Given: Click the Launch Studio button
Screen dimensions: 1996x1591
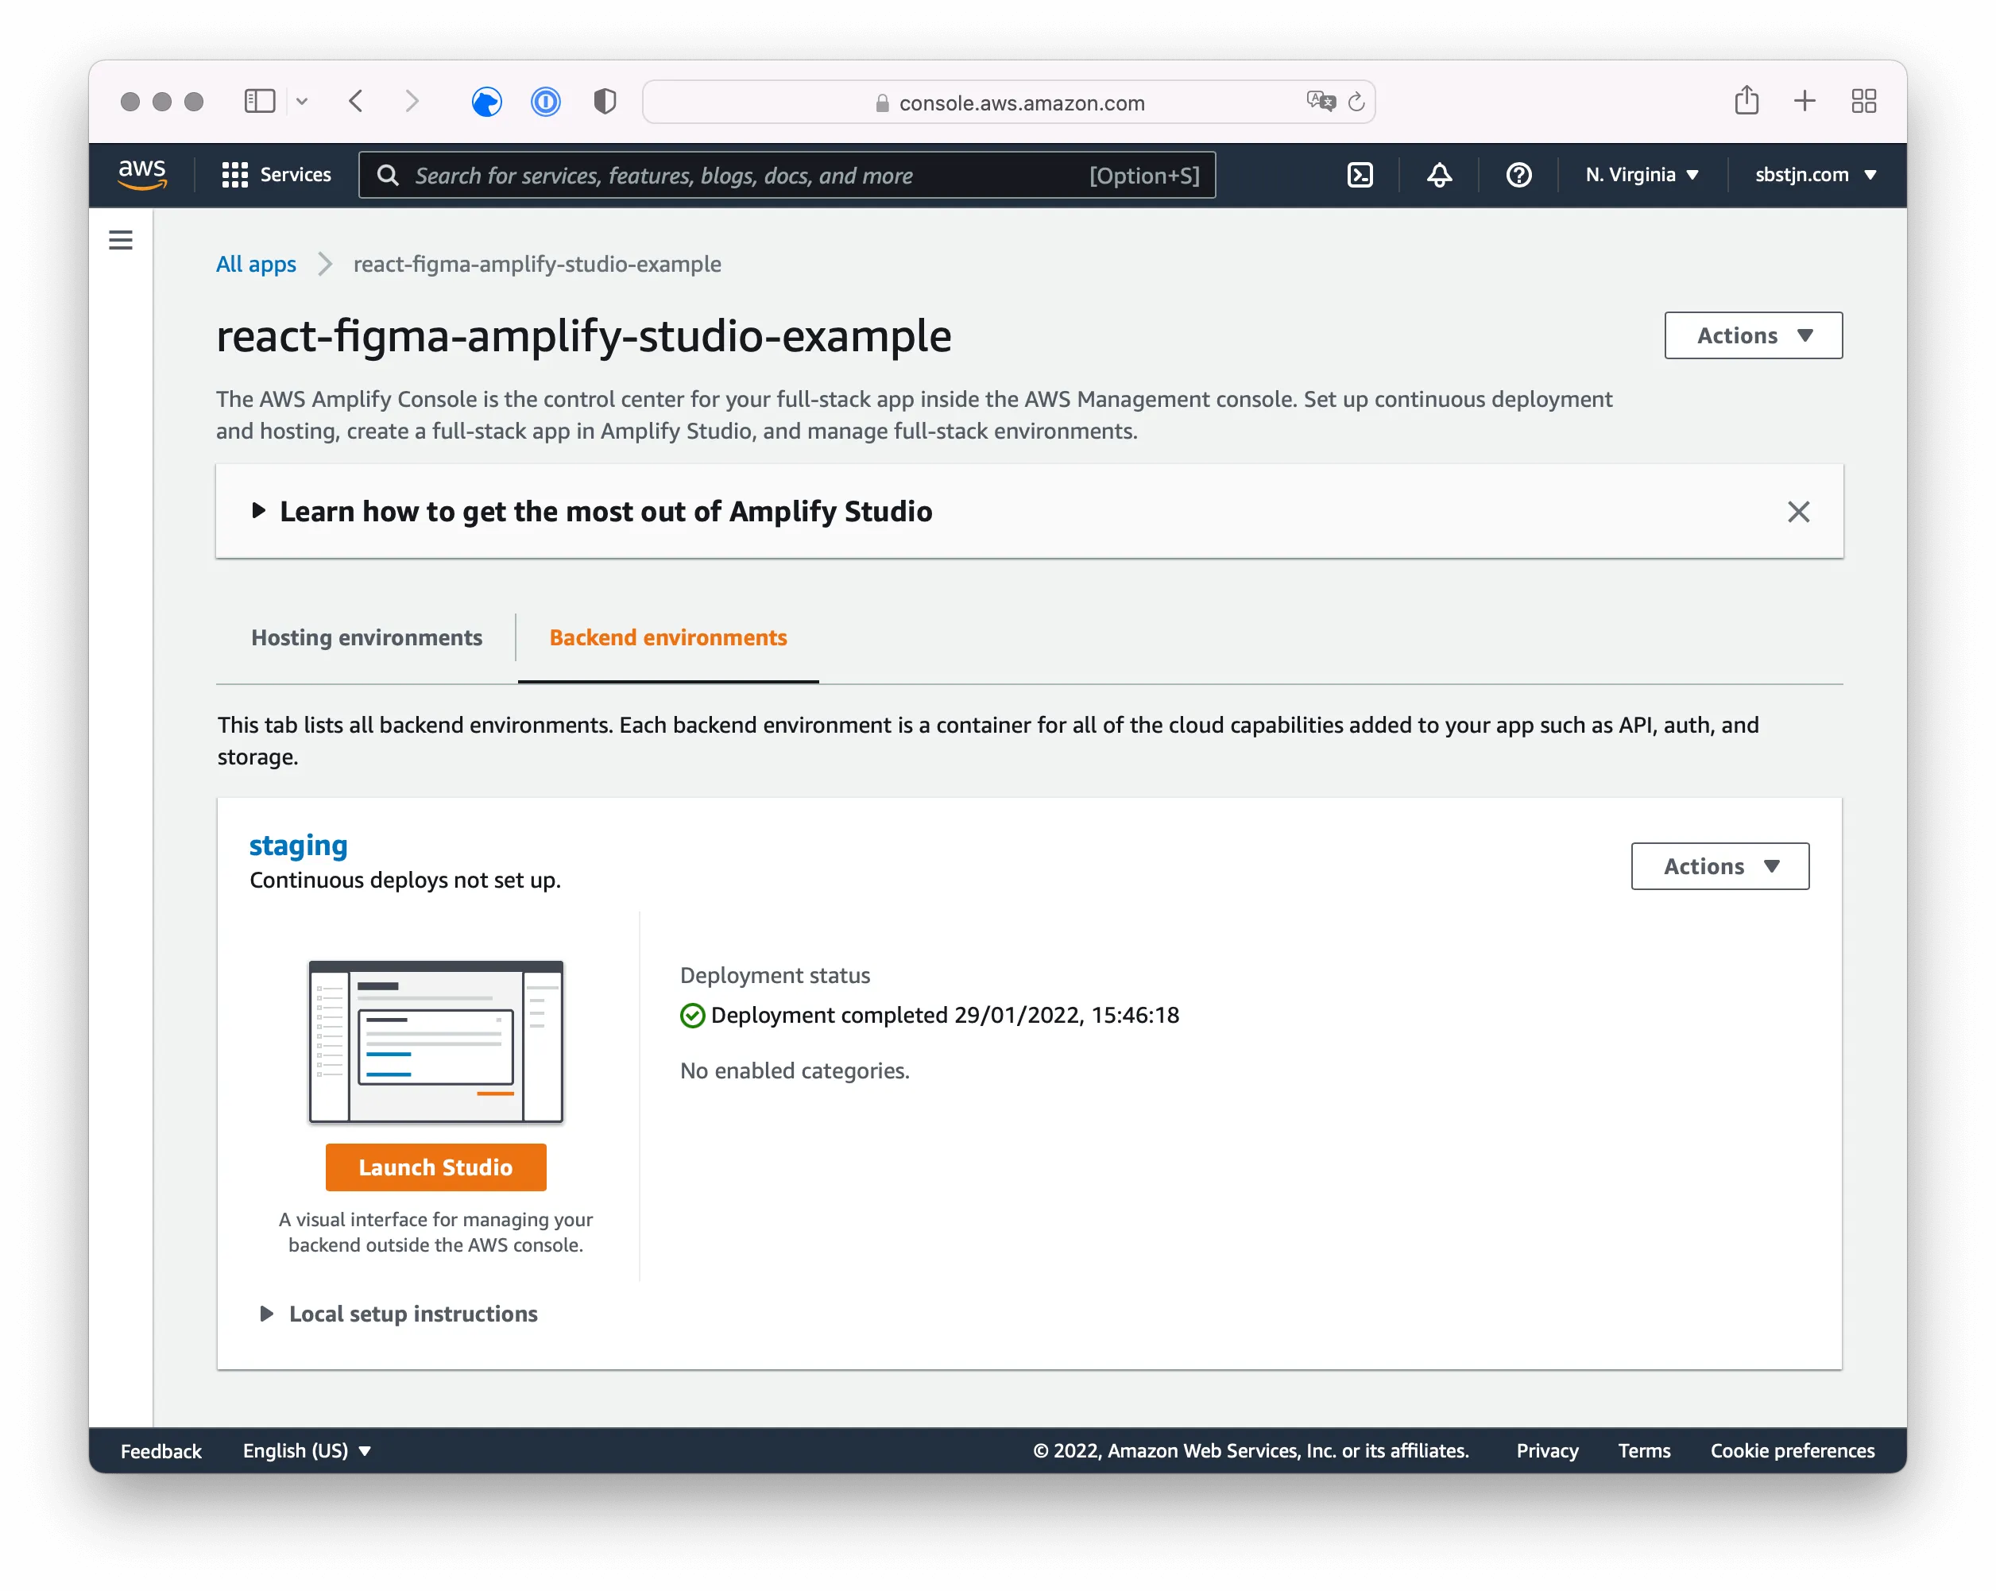Looking at the screenshot, I should tap(436, 1167).
